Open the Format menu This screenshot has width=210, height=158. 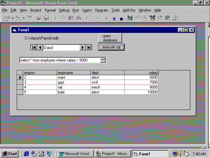coord(50,10)
